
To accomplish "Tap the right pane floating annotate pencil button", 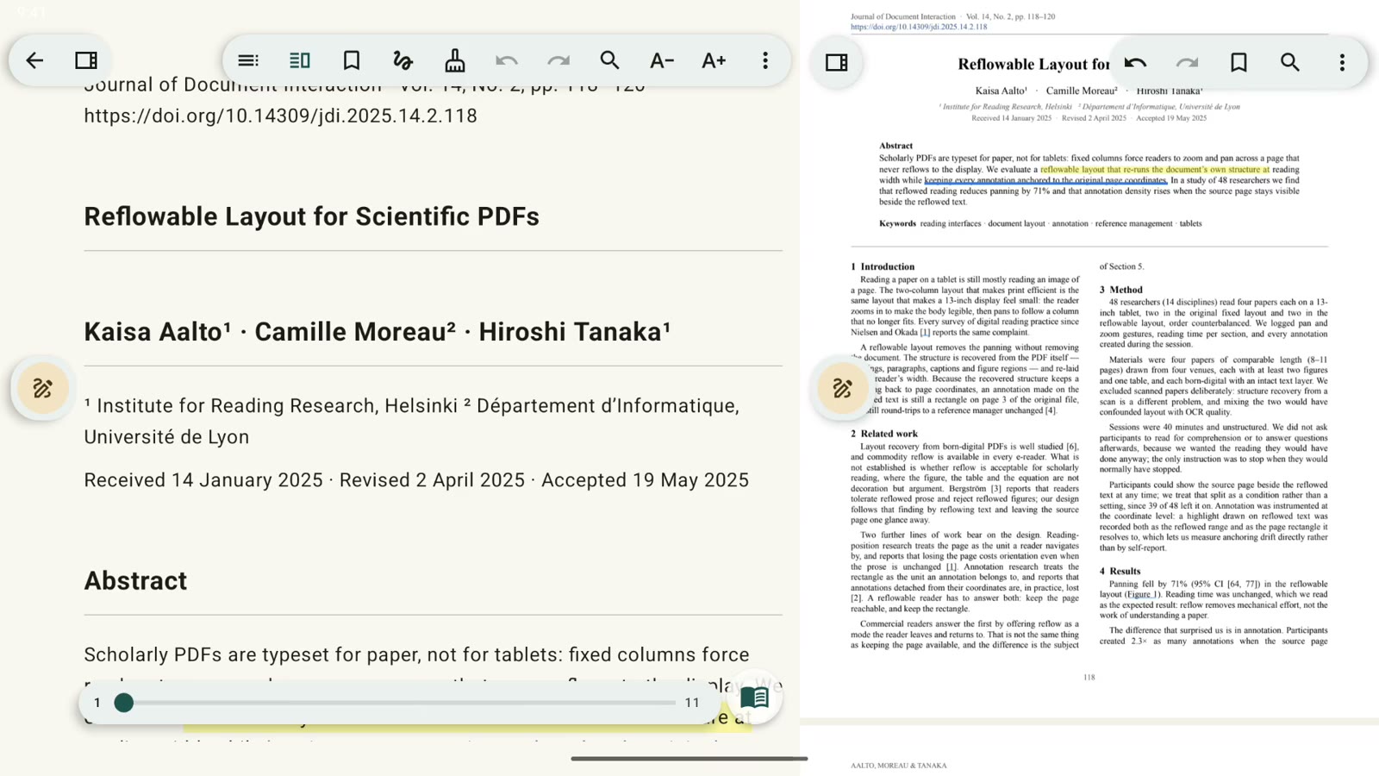I will tap(842, 388).
